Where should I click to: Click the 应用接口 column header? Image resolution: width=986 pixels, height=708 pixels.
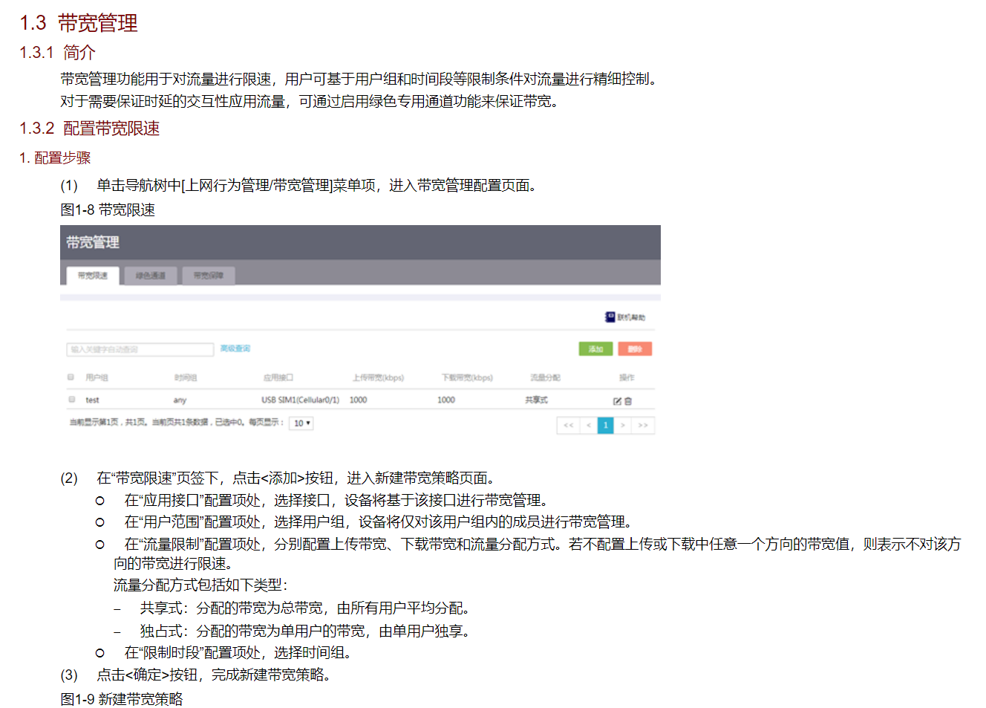point(278,377)
